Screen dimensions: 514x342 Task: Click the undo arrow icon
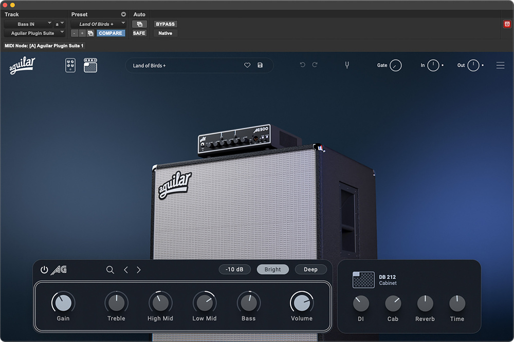click(302, 65)
